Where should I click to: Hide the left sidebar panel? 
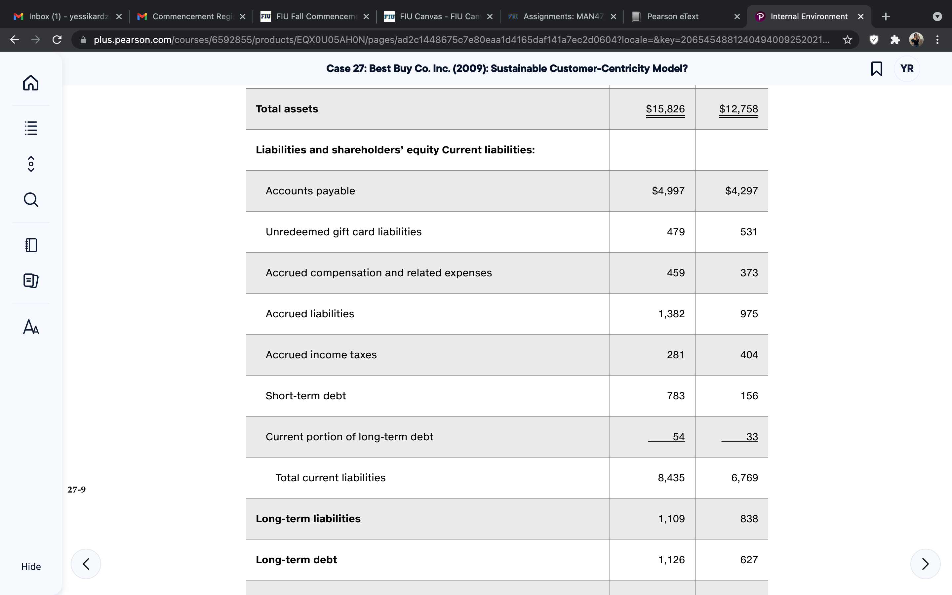coord(31,566)
